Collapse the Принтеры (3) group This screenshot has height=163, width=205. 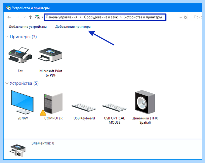(7, 37)
